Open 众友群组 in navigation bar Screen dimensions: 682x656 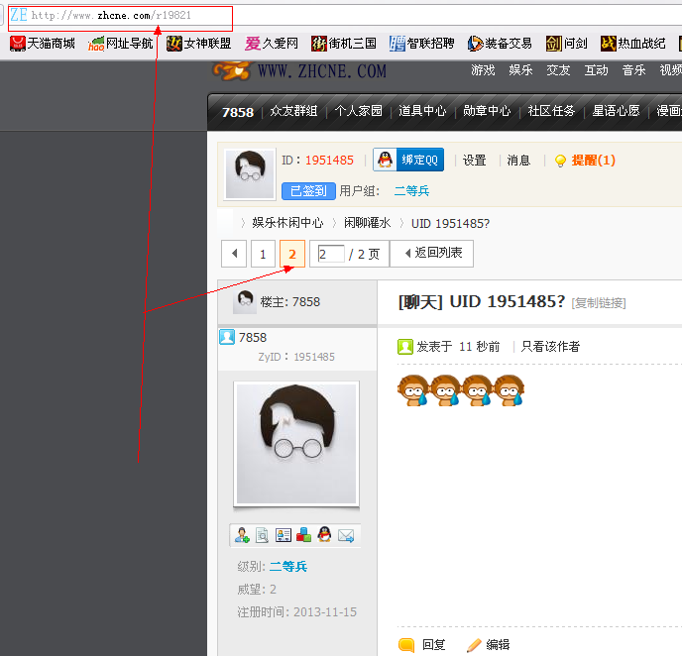tap(293, 111)
